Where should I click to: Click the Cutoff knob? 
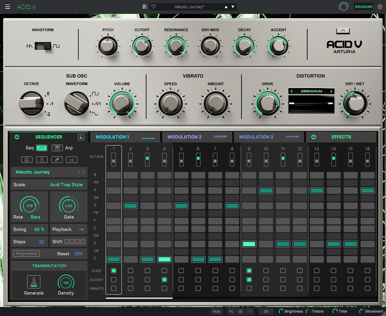pyautogui.click(x=142, y=46)
